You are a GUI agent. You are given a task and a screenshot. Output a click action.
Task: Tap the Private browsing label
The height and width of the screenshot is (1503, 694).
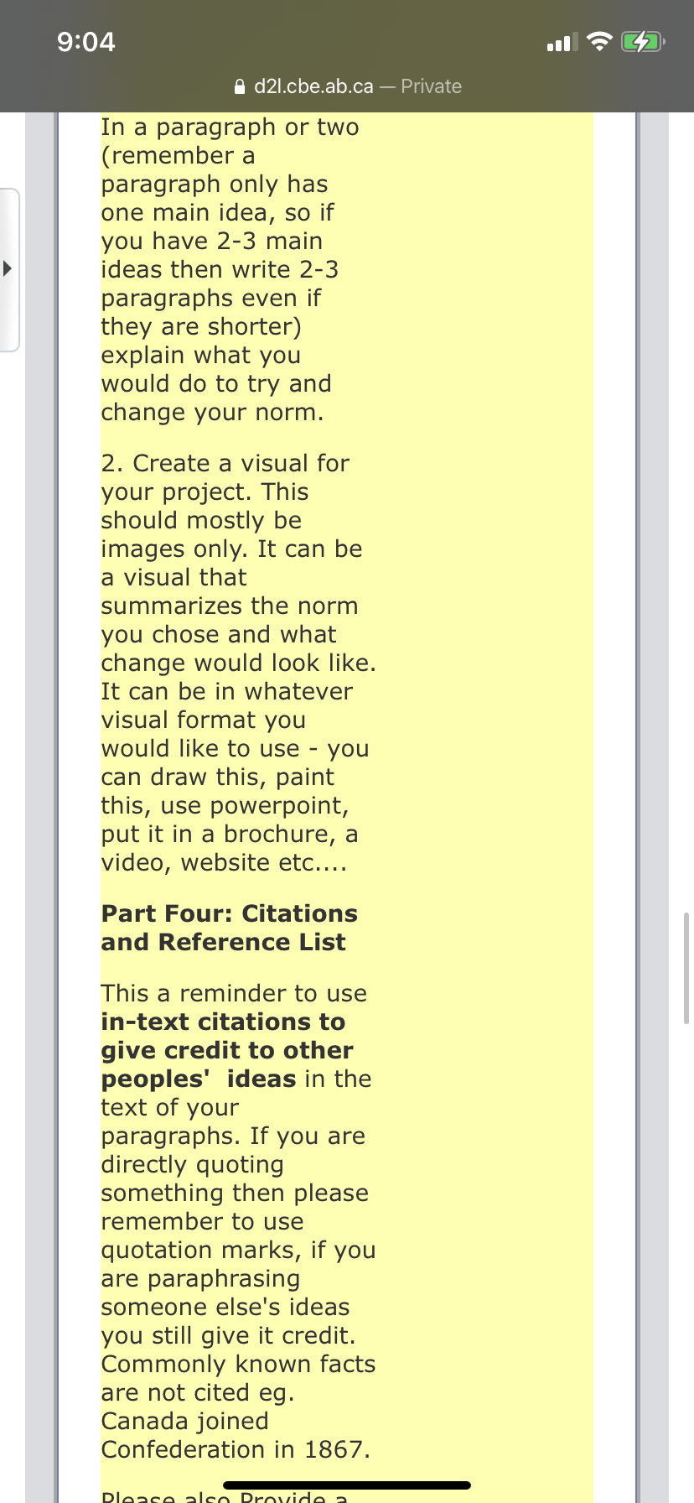(432, 86)
